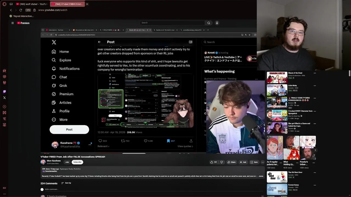The height and width of the screenshot is (197, 351).
Task: Click the tweet's embedded screenshot image
Action: (146, 101)
